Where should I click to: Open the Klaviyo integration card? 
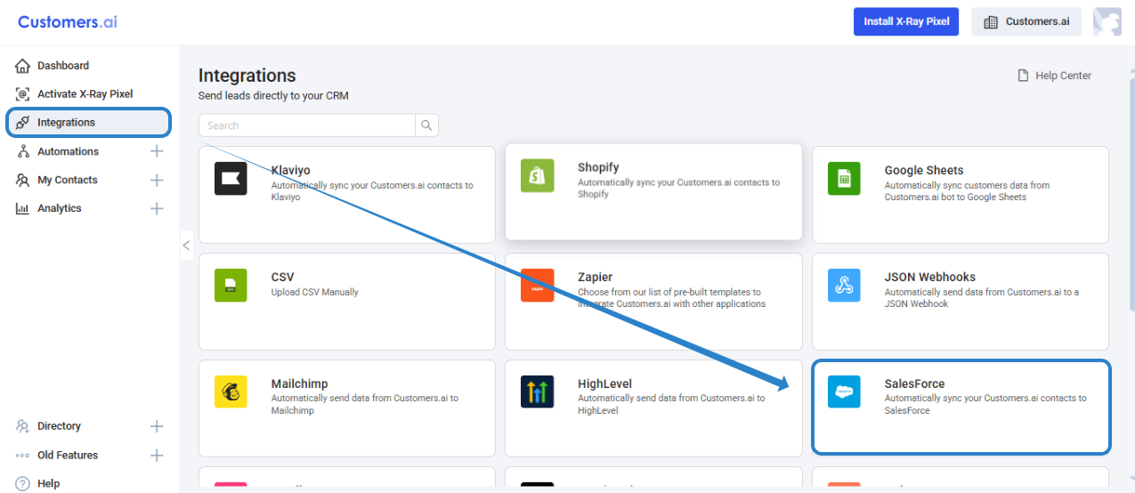click(347, 195)
